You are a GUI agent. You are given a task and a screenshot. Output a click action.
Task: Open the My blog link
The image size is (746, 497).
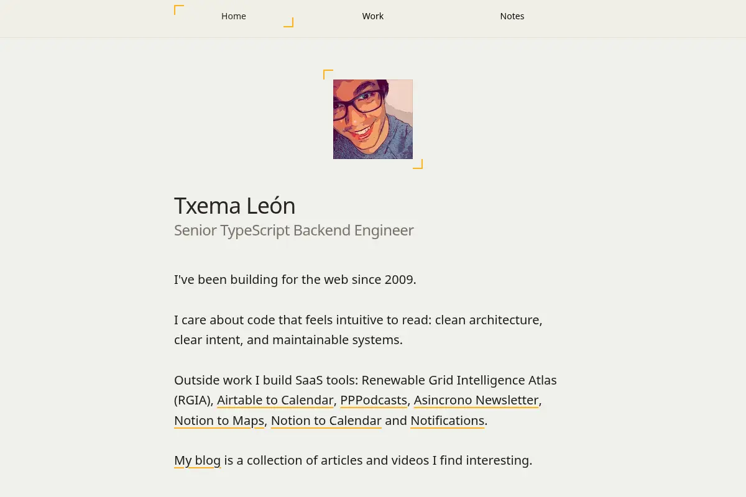(197, 460)
